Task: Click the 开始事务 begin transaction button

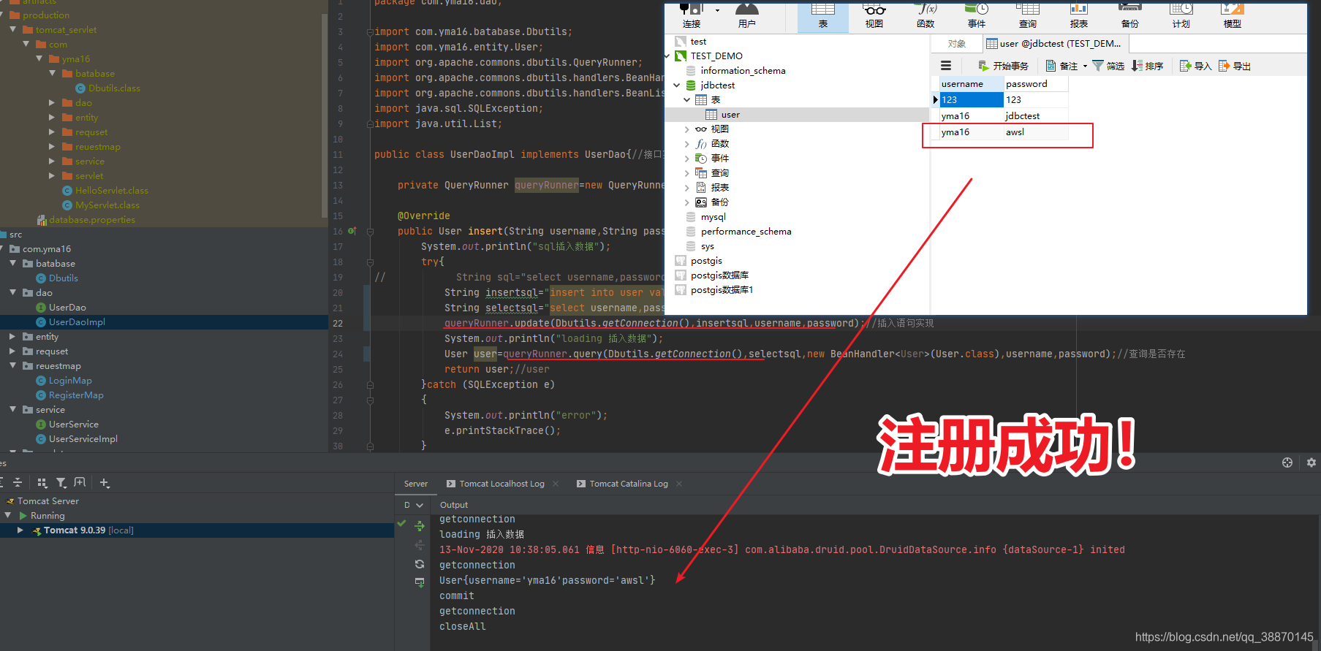Action: pos(1003,66)
